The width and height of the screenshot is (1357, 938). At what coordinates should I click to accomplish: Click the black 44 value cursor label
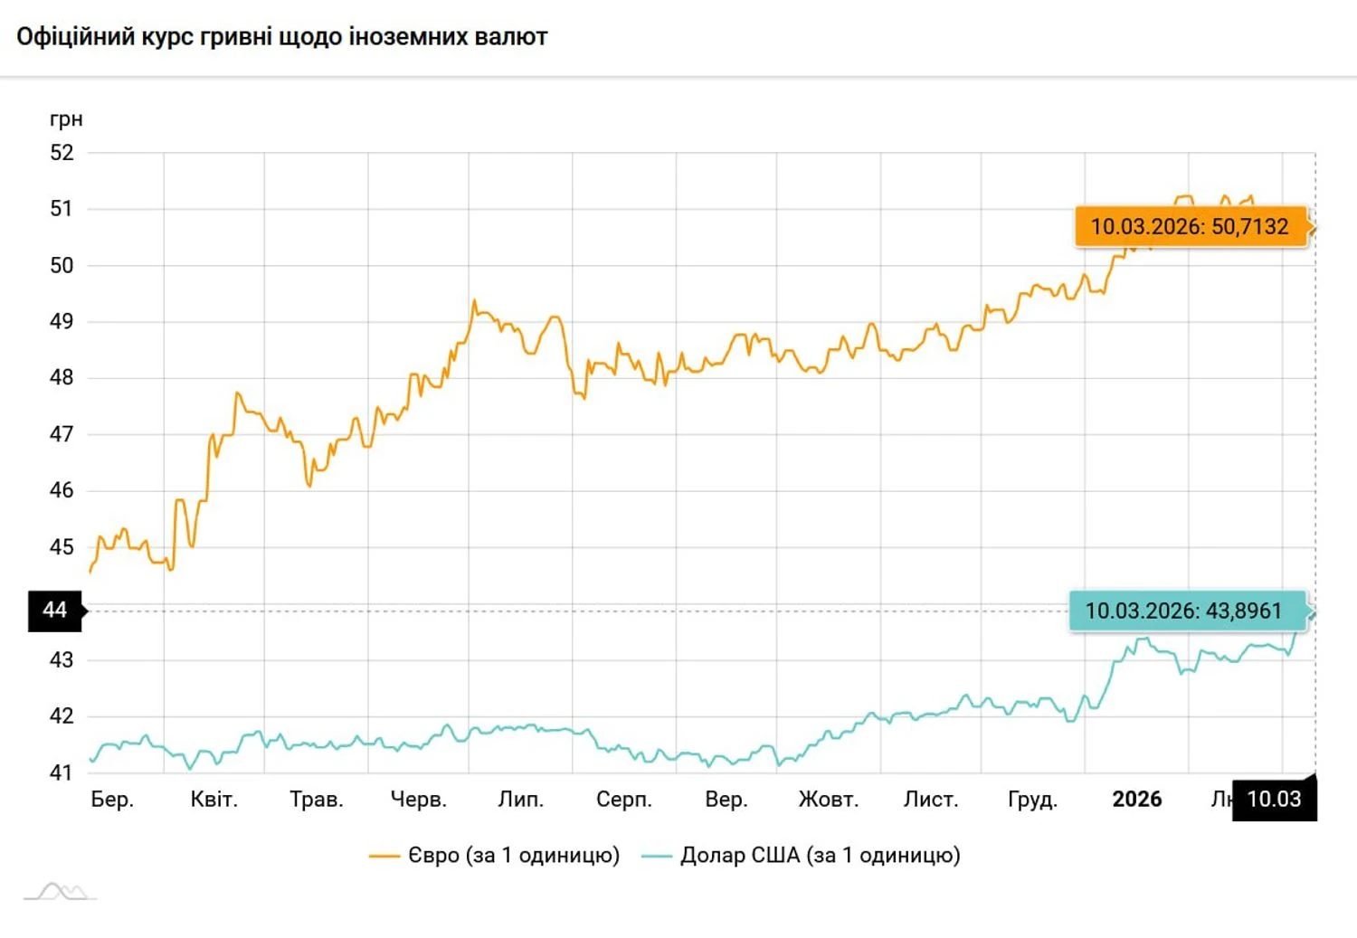click(55, 611)
